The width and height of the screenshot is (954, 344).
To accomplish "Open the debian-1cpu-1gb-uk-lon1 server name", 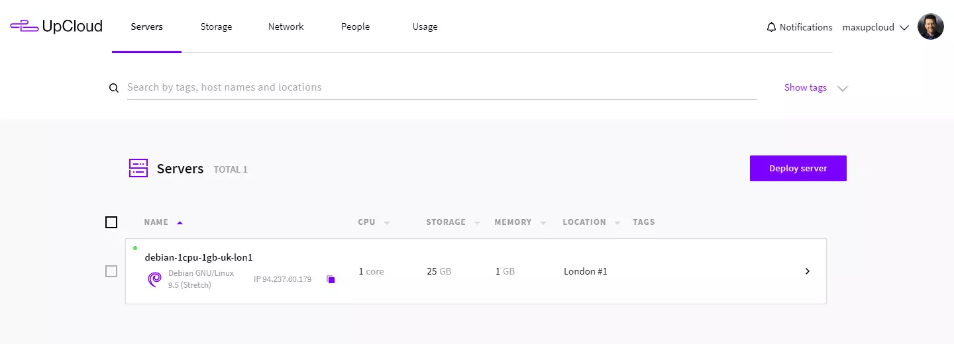I will 199,257.
